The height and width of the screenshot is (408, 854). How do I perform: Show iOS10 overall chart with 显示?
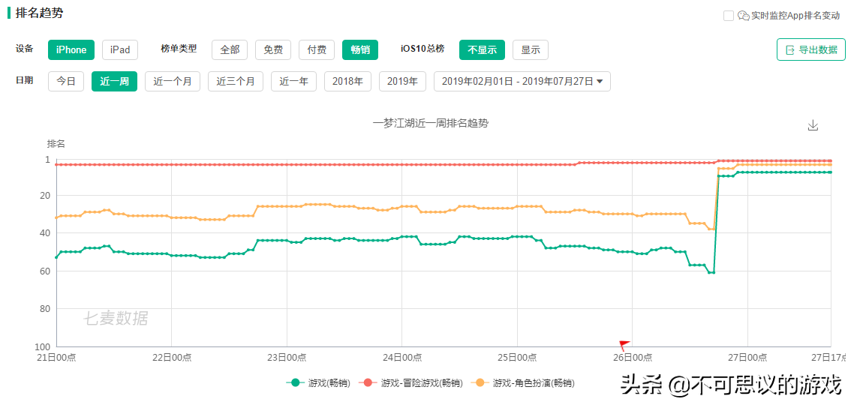531,50
